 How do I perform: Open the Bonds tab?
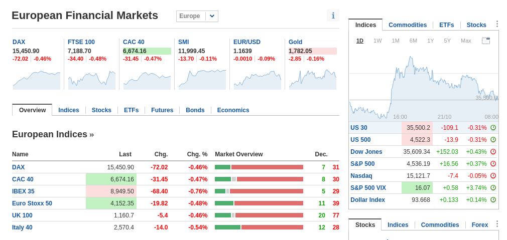pyautogui.click(x=195, y=110)
